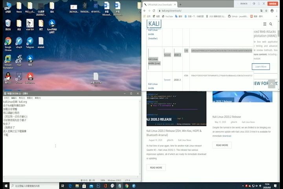283x189 pixels.
Task: Select the Official Kali Linux Downloads tab
Action: pos(160,5)
